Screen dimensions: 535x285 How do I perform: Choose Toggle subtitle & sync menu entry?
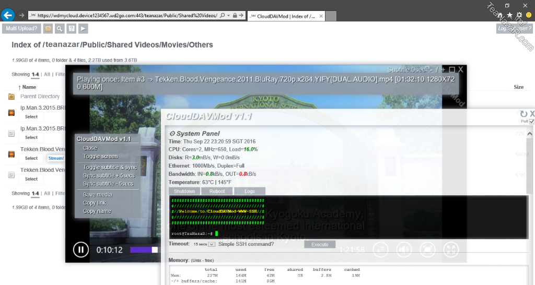tap(110, 167)
